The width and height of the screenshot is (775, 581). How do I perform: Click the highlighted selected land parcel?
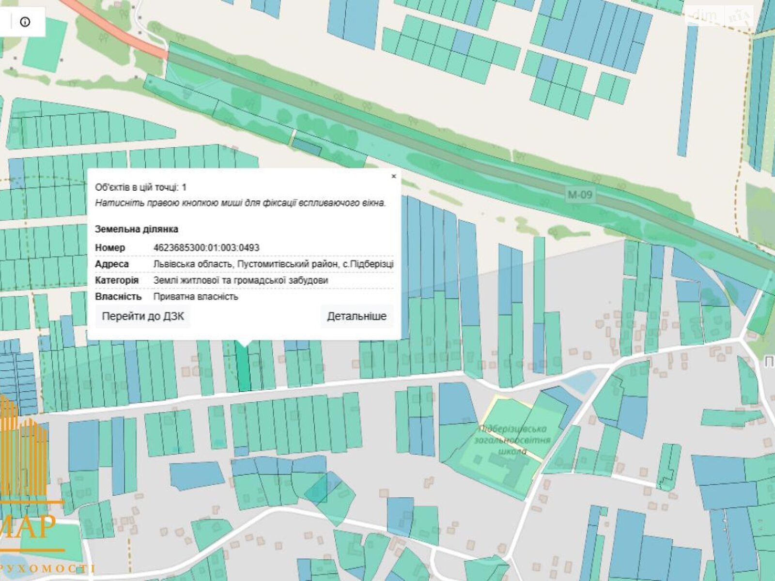pos(244,367)
